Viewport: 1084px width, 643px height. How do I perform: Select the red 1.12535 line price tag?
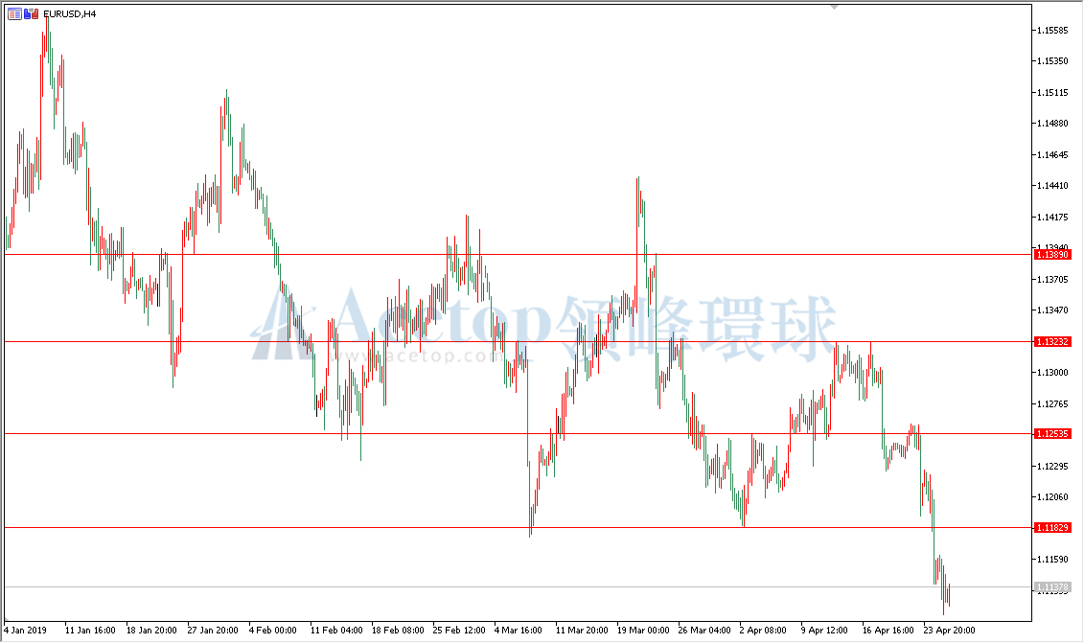pyautogui.click(x=1053, y=434)
